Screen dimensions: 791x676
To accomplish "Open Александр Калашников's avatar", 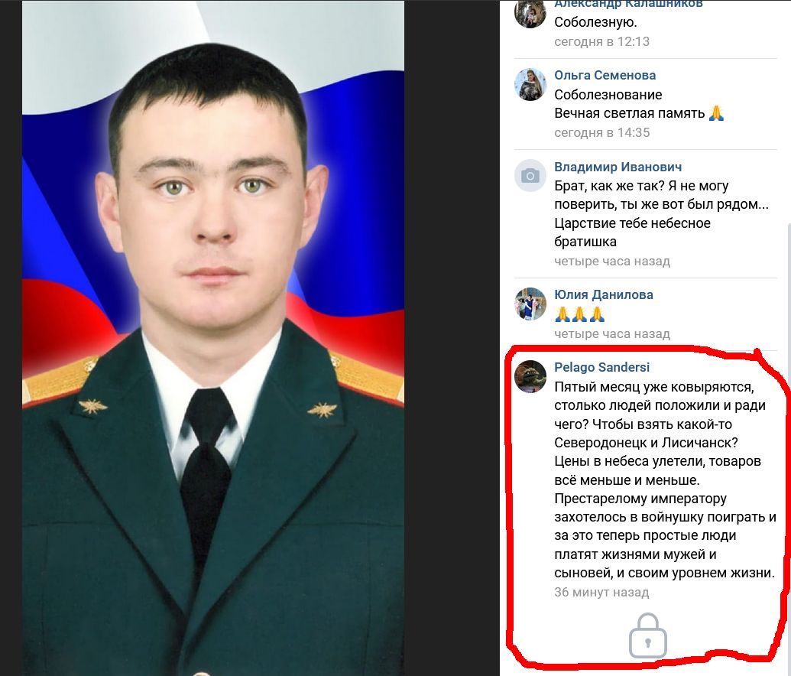I will 530,13.
